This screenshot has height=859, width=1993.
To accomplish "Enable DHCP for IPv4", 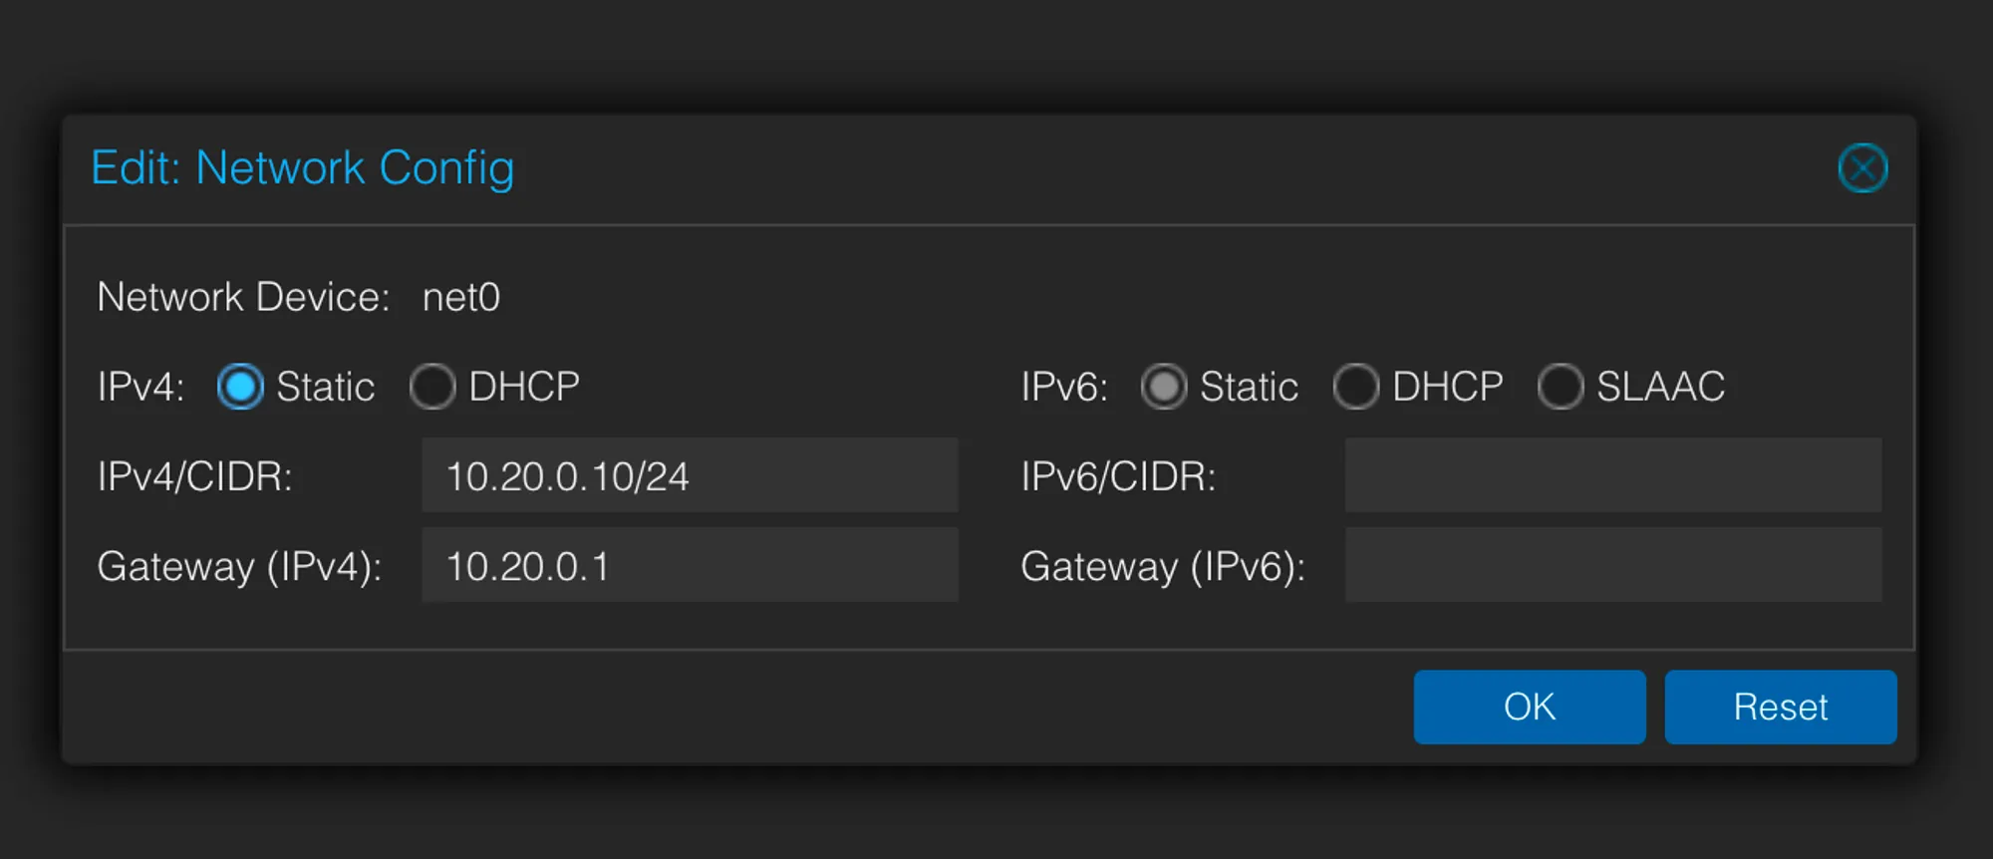I will (433, 387).
